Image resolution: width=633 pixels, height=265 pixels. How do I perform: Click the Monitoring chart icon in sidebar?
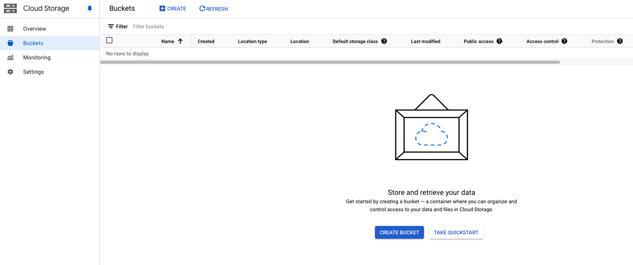[10, 57]
